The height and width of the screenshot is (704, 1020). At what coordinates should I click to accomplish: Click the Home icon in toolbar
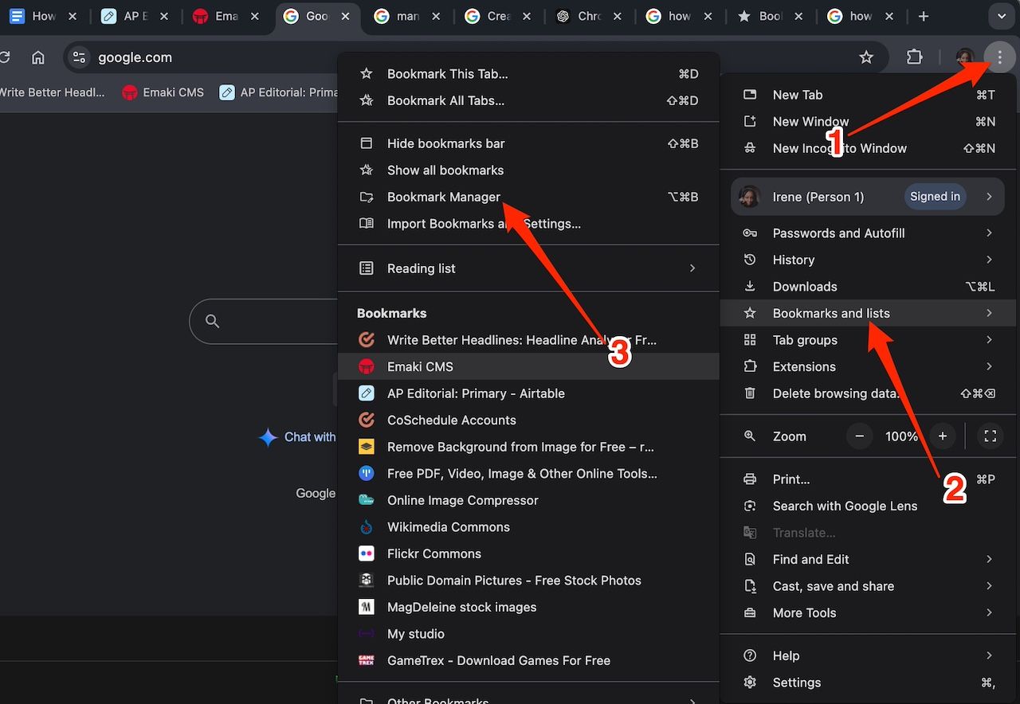pyautogui.click(x=37, y=57)
